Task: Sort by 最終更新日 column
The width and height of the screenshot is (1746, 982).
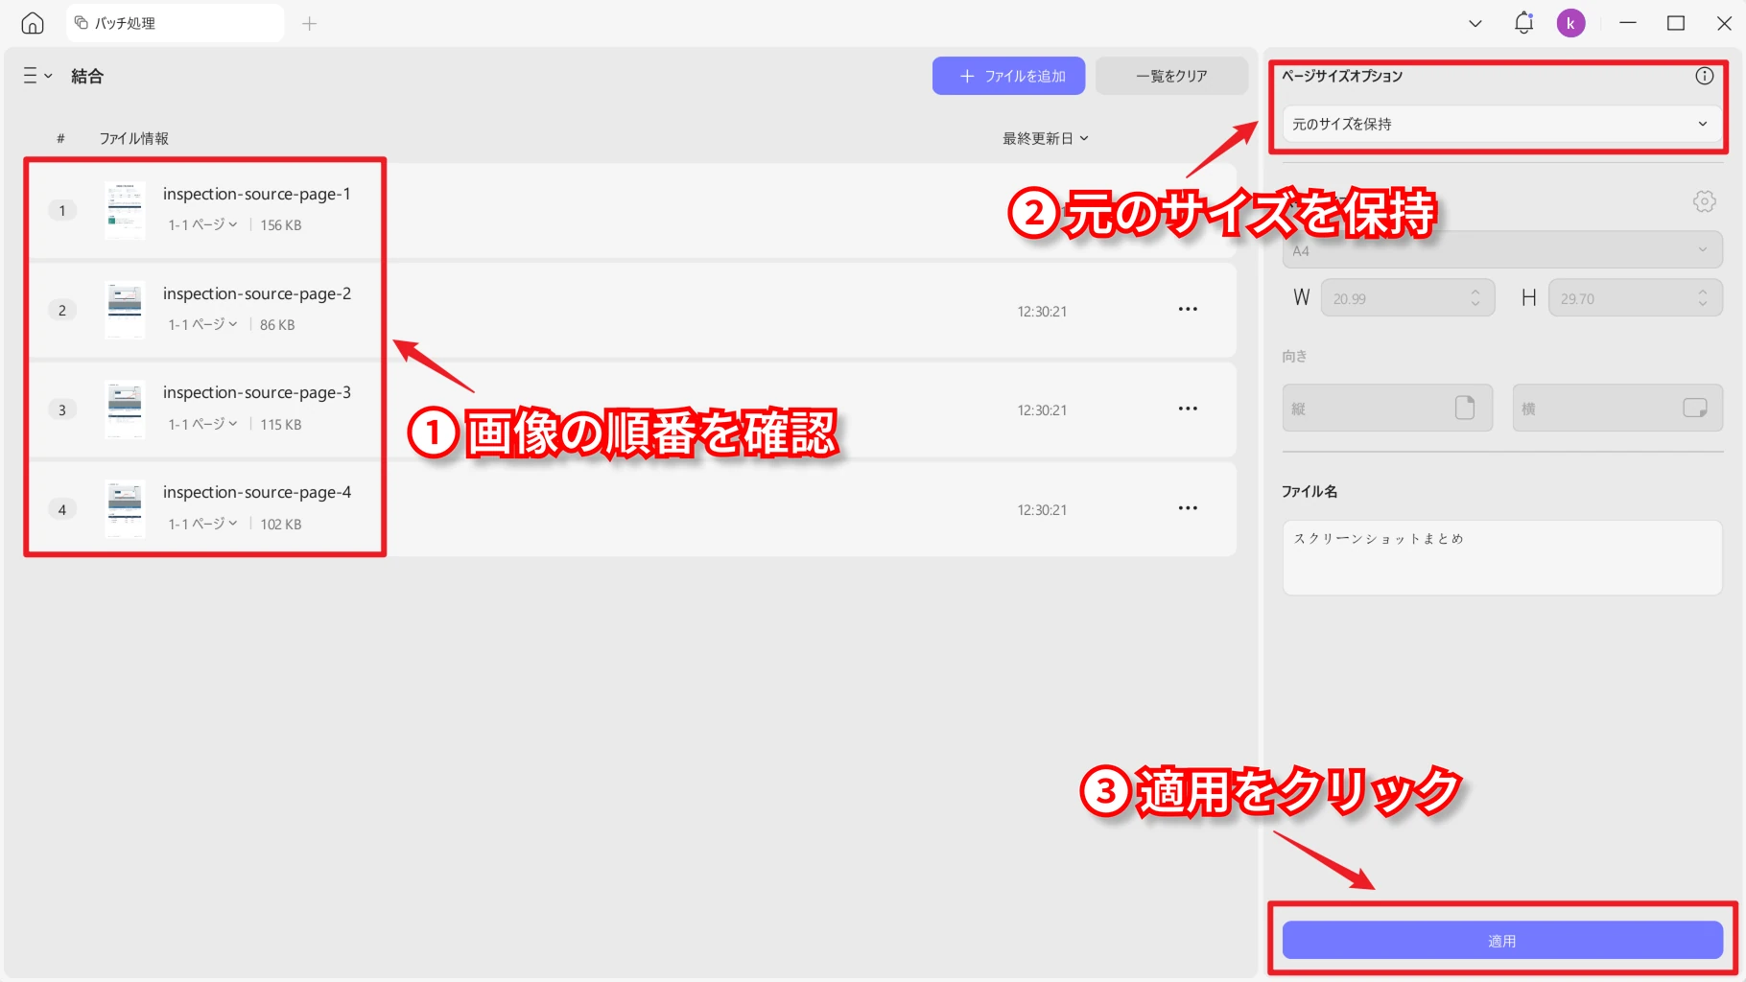Action: point(1045,138)
